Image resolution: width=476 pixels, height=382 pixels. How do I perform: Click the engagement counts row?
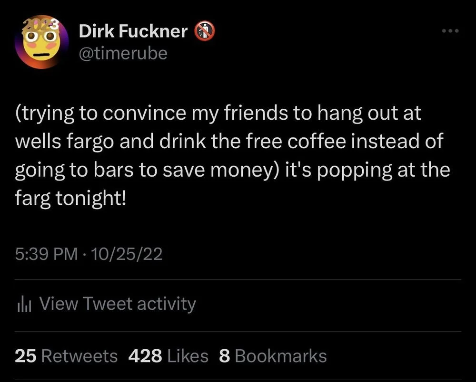(169, 356)
